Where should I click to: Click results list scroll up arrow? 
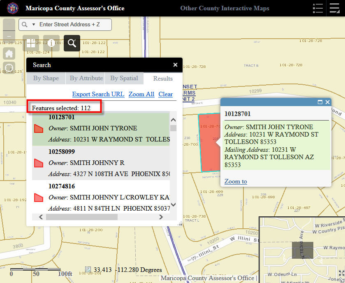174,120
